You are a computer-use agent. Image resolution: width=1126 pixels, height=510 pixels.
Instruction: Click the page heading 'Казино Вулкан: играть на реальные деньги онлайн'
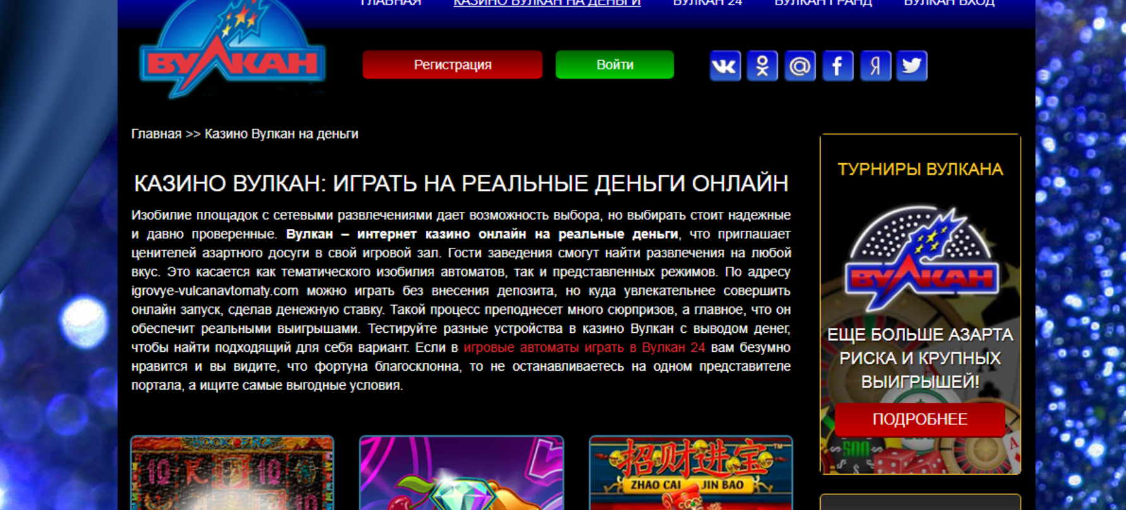tap(461, 183)
